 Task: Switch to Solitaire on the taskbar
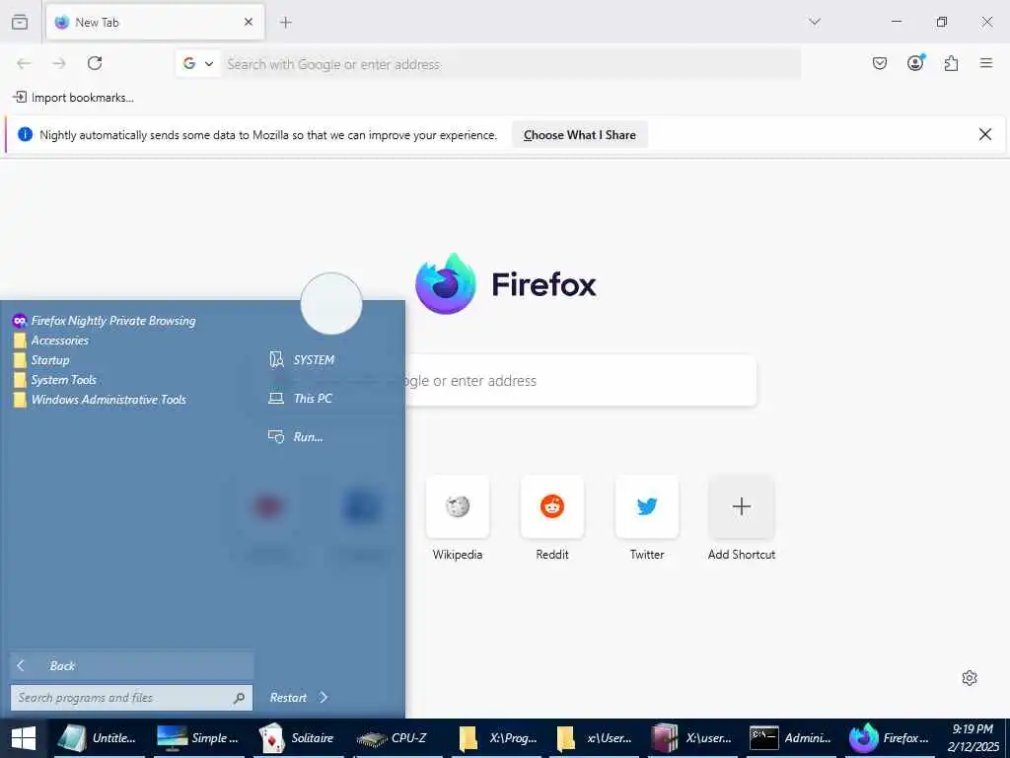(297, 738)
